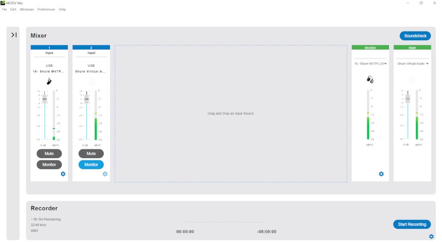
Task: Click the Recorder timeline progress bar
Action: 226,222
